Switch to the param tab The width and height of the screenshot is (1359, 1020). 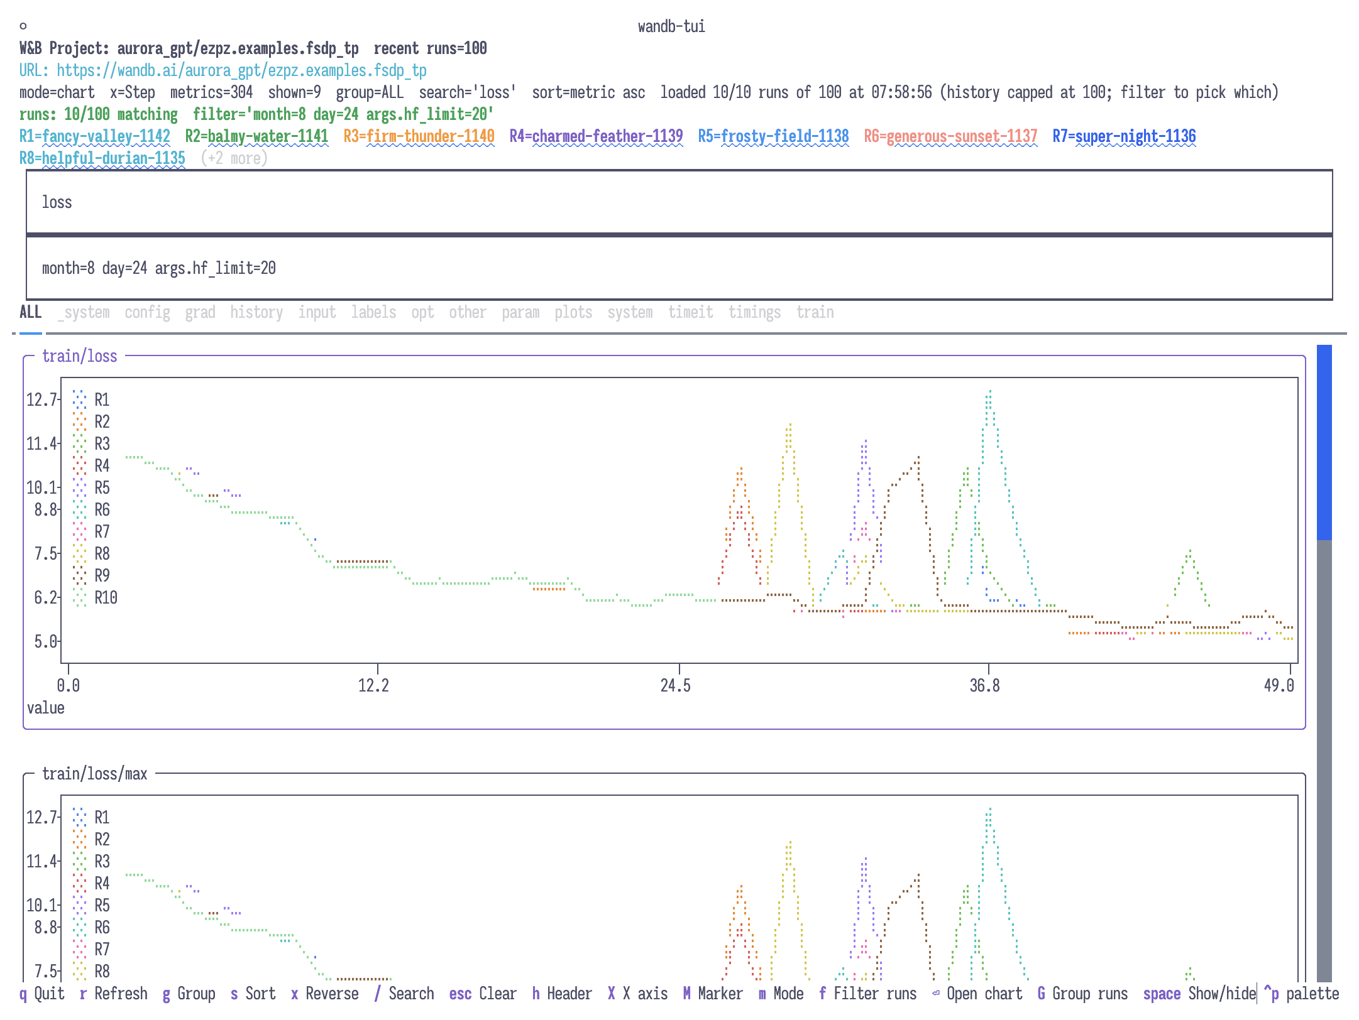tap(521, 312)
